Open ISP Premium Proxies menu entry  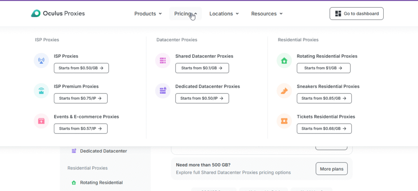[x=76, y=86]
